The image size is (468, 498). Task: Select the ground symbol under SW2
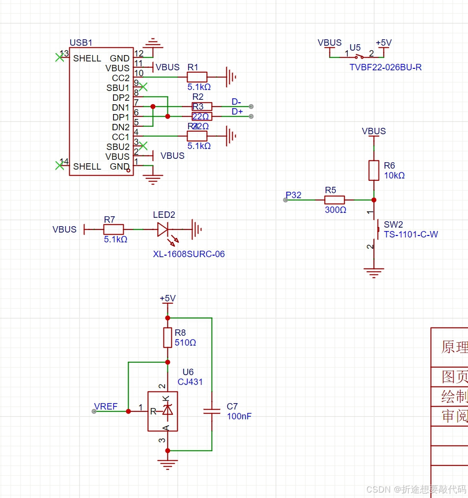pos(374,273)
